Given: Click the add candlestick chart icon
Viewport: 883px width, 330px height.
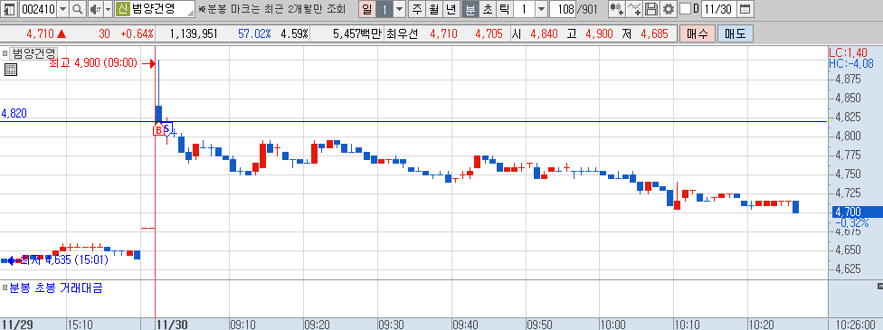Looking at the screenshot, I should (617, 9).
